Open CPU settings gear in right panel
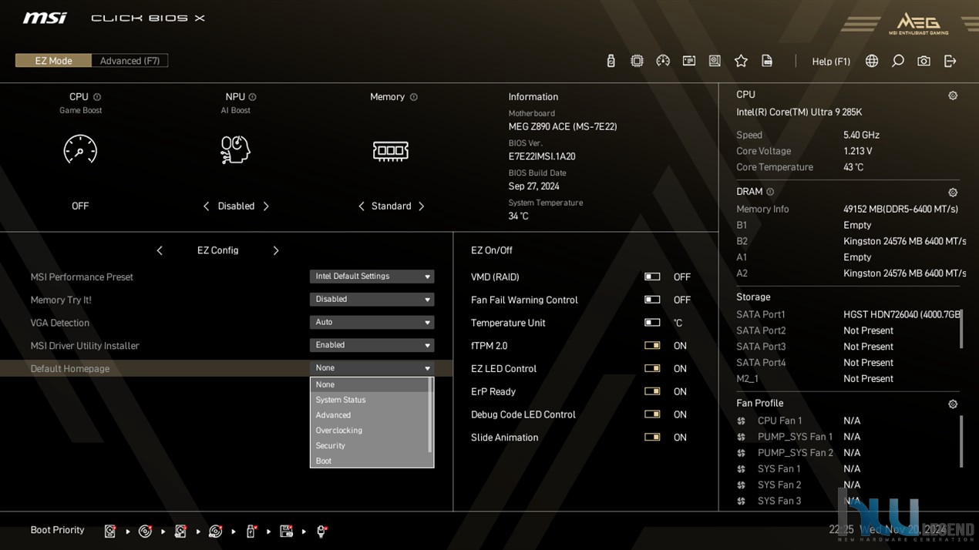The width and height of the screenshot is (979, 550). tap(953, 96)
